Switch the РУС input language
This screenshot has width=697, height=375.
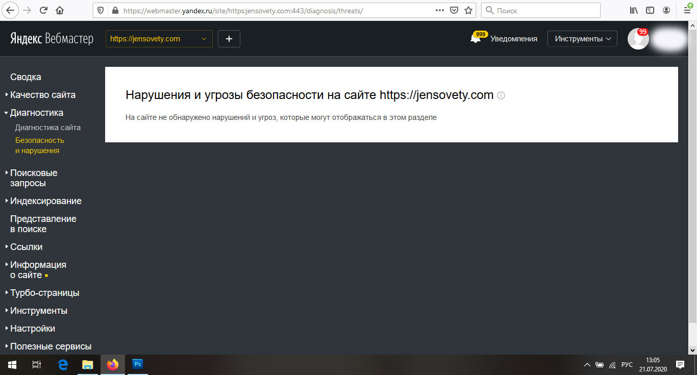[x=627, y=365]
